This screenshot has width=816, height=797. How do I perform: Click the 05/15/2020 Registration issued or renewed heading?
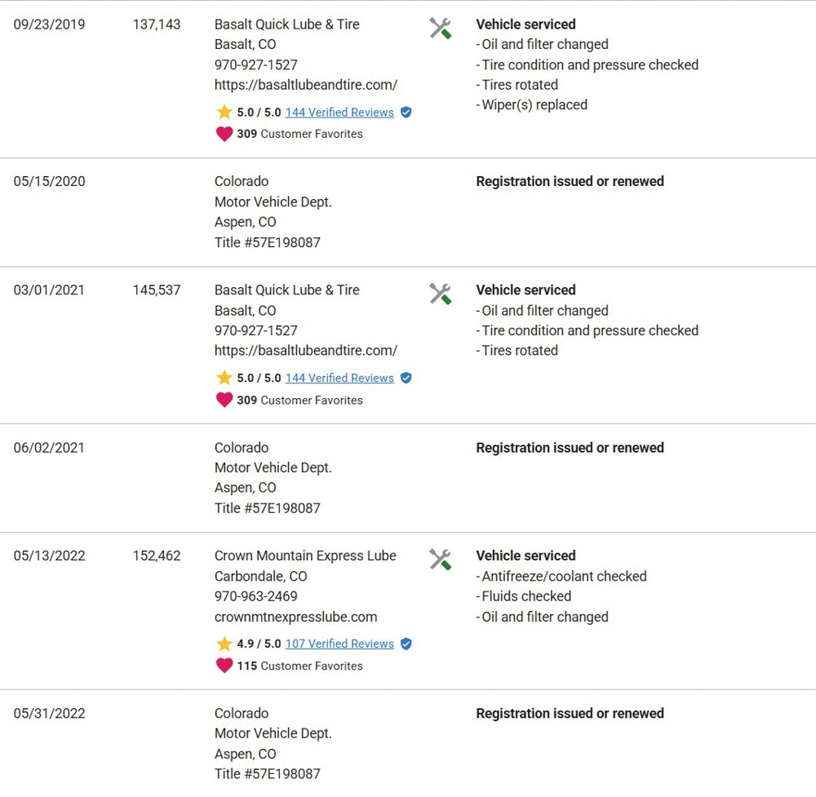(x=570, y=182)
